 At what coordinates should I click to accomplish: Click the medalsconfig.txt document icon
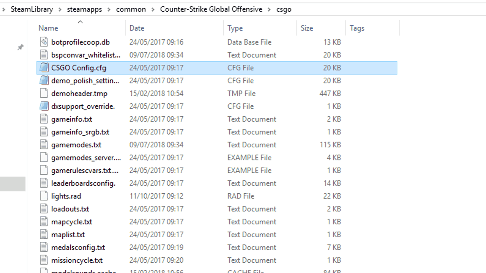44,247
